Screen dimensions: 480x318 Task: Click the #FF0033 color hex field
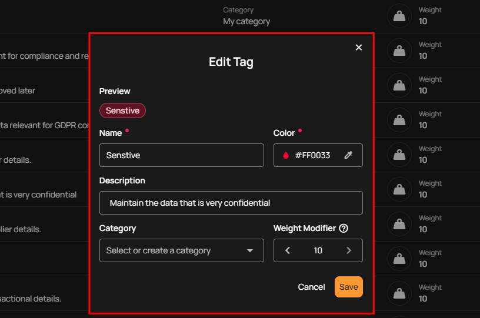(x=312, y=155)
